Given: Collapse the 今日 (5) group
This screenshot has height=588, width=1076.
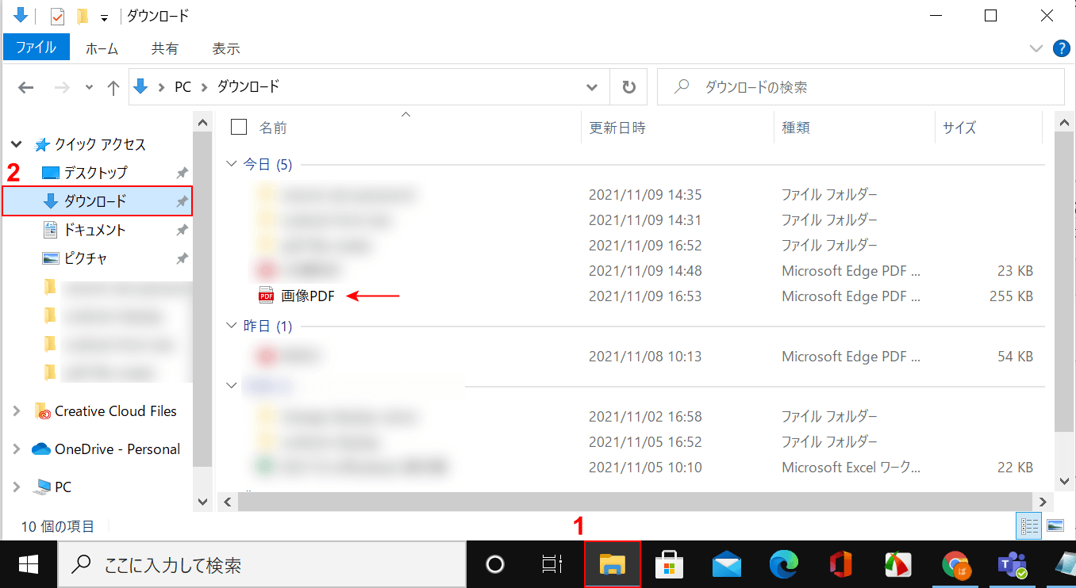Looking at the screenshot, I should [231, 164].
